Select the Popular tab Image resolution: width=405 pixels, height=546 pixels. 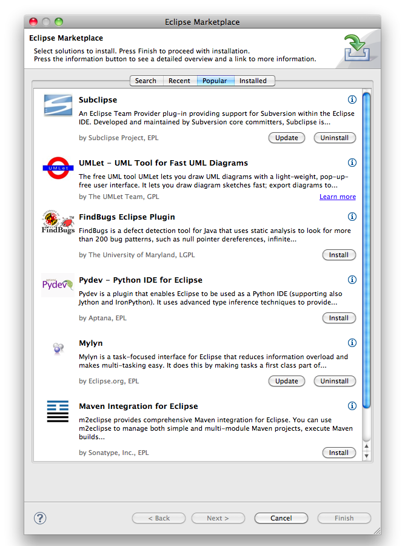[x=215, y=81]
